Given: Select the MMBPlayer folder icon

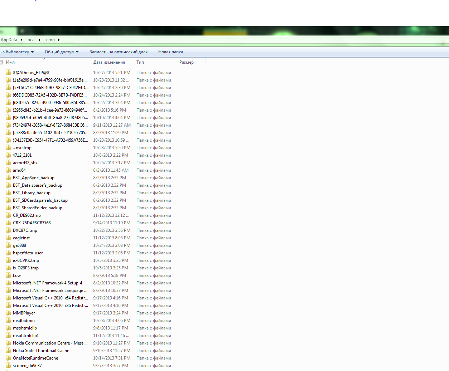Looking at the screenshot, I should [x=8, y=313].
